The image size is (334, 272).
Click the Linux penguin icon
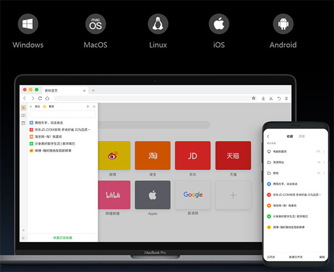coord(158,24)
